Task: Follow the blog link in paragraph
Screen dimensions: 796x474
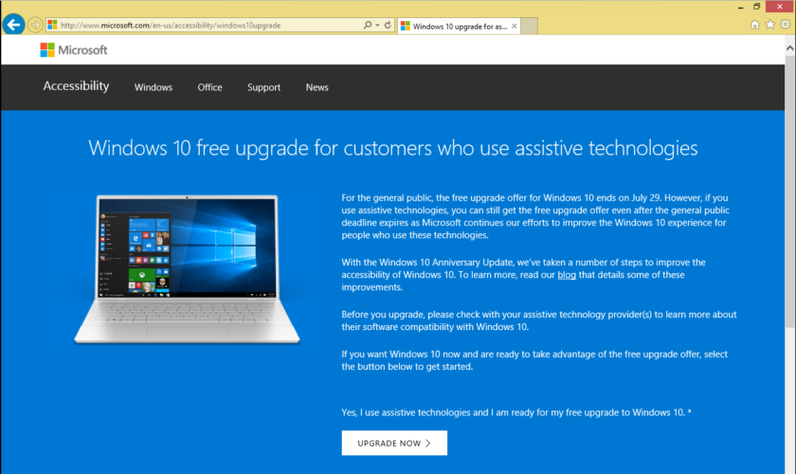Action: 567,275
